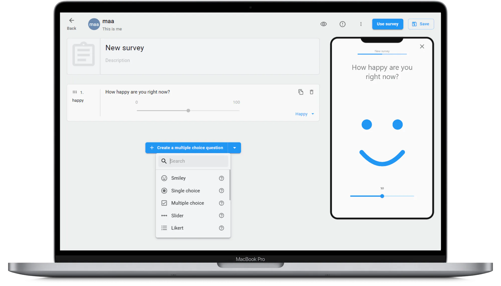Click the exclamation info icon
This screenshot has height=286, width=501.
pyautogui.click(x=342, y=24)
